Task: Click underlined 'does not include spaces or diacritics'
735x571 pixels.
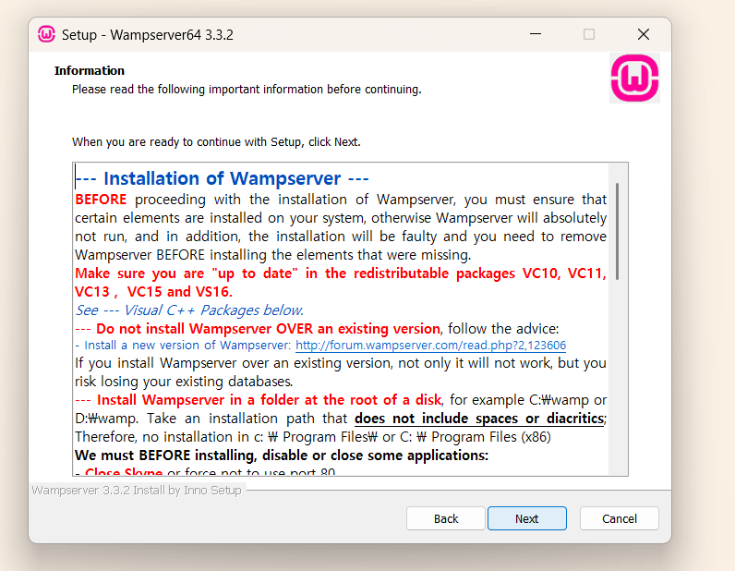Action: coord(479,419)
